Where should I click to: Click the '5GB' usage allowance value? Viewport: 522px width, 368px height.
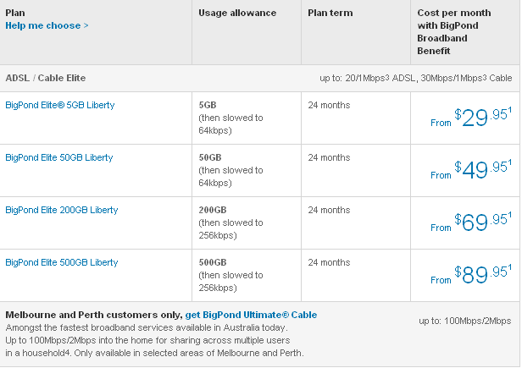pos(208,105)
